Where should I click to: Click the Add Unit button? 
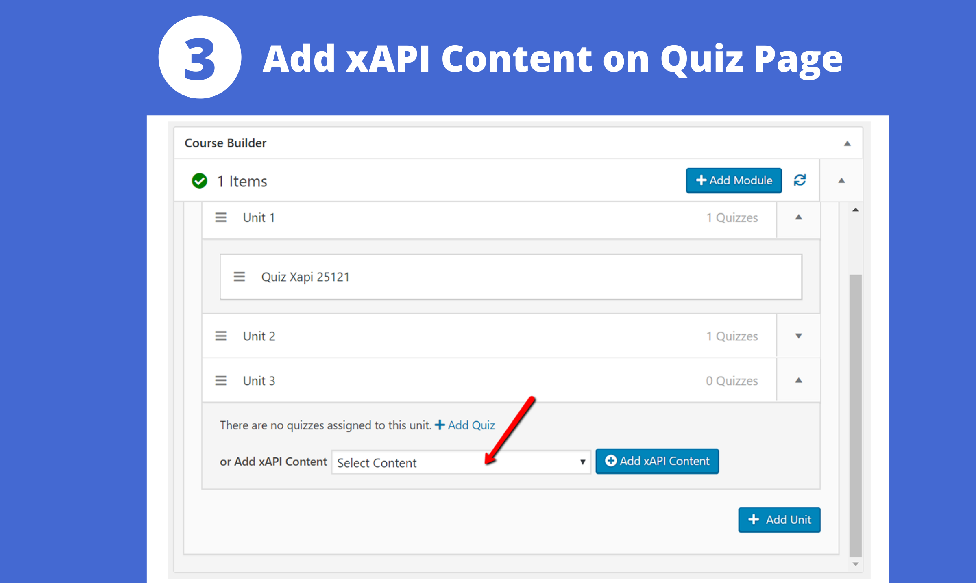click(779, 520)
